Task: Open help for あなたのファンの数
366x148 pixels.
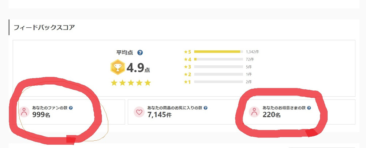Action: click(71, 108)
